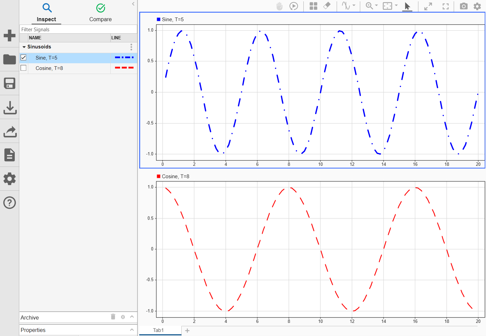This screenshot has height=336, width=486.
Task: Click red dashed line style swatch
Action: [124, 68]
